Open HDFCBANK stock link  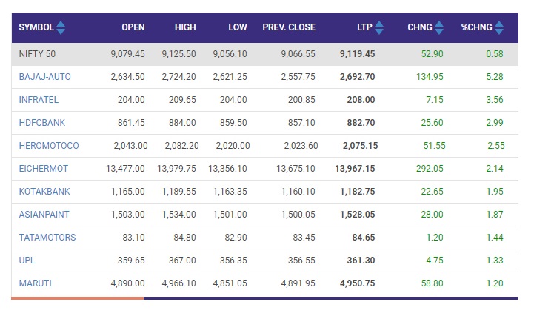pyautogui.click(x=42, y=123)
